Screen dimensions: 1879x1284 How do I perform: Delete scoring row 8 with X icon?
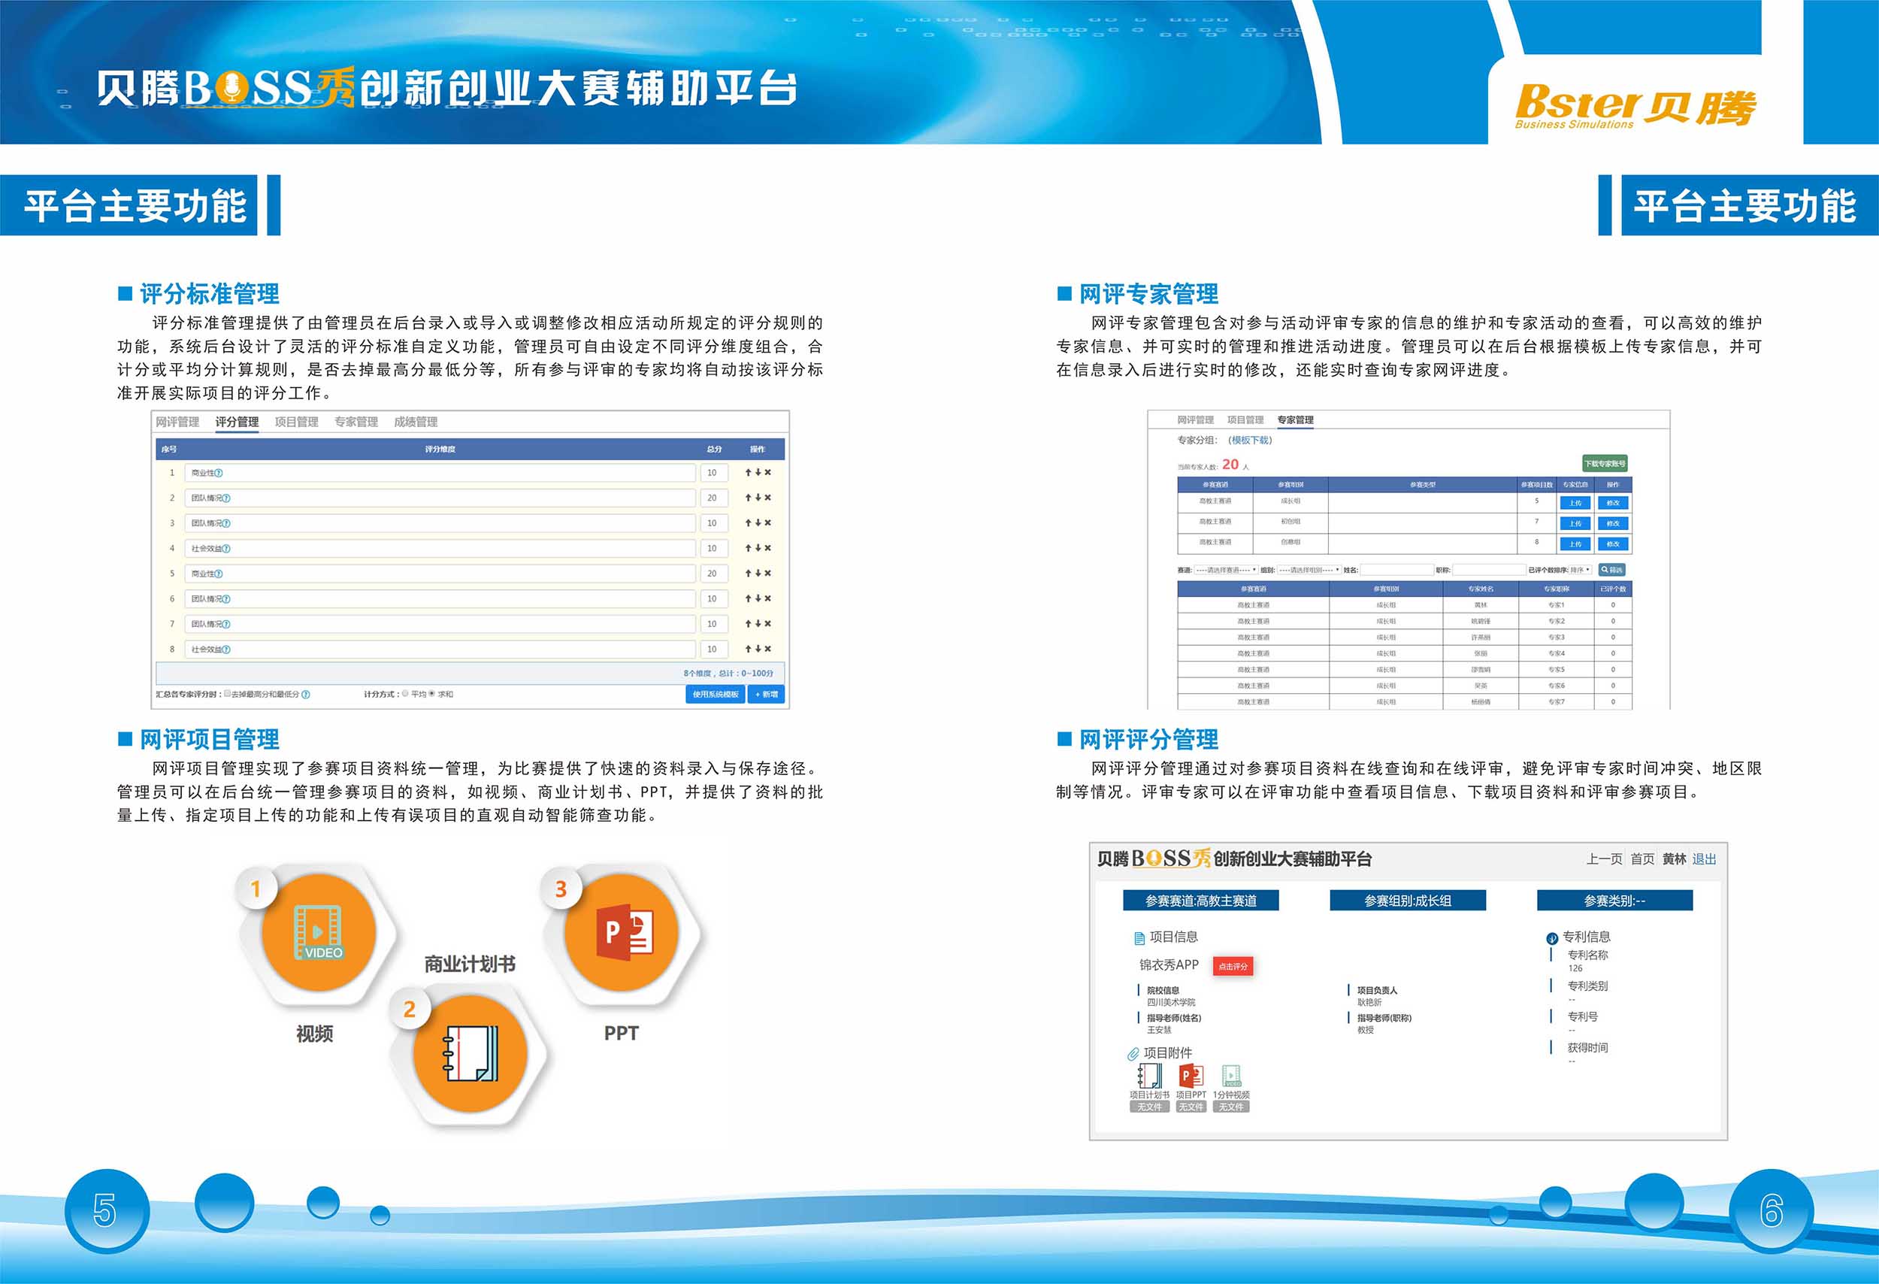(x=768, y=649)
